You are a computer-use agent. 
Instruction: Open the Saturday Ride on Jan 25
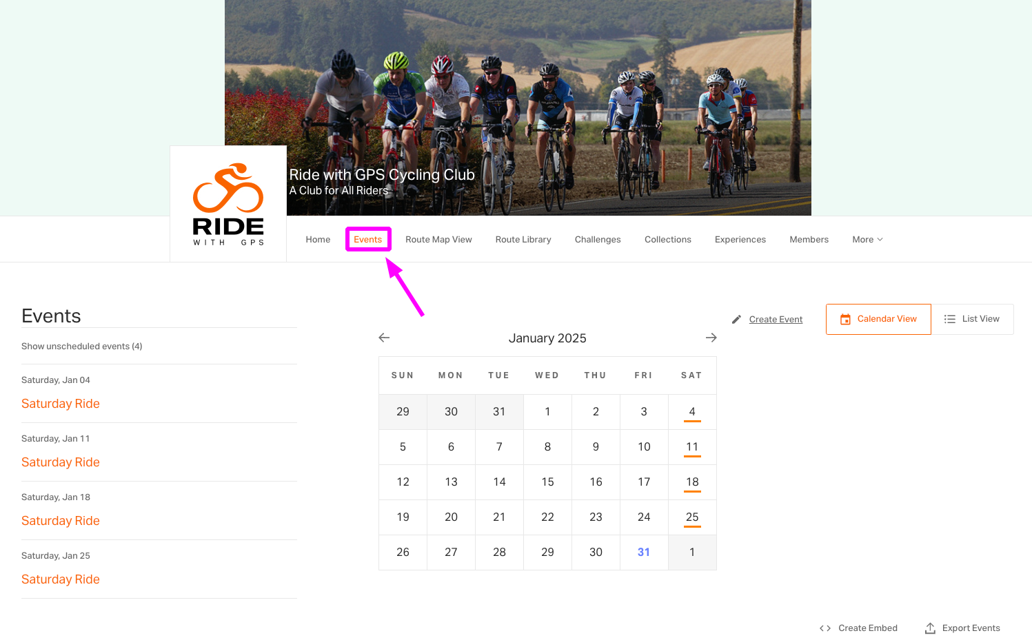coord(61,579)
